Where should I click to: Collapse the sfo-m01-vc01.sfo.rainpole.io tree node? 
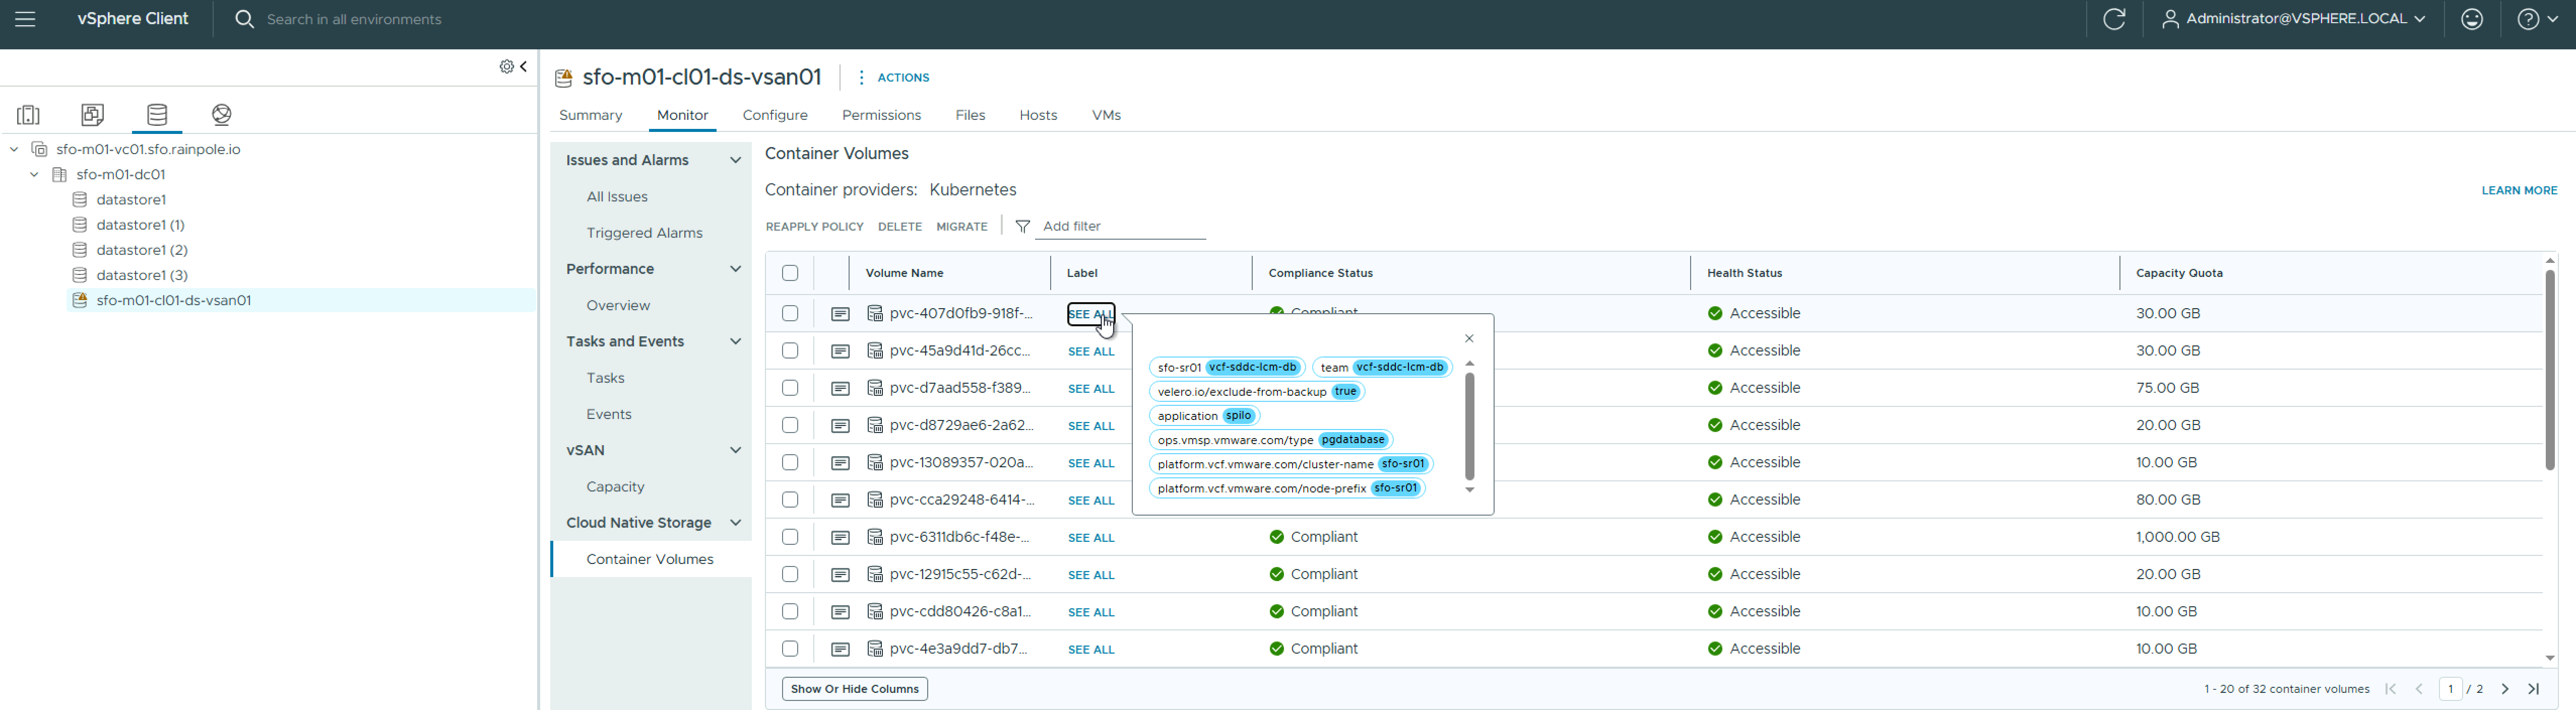[x=14, y=149]
